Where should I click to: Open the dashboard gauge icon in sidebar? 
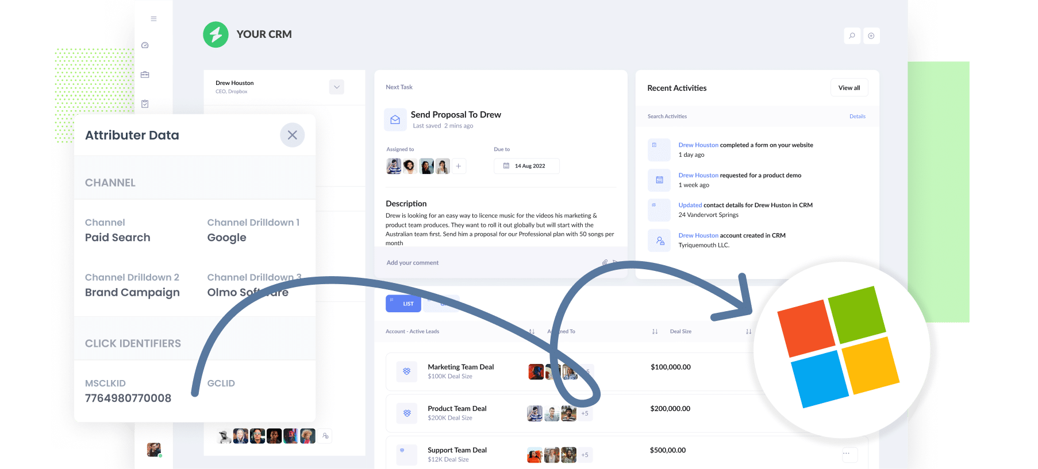145,45
